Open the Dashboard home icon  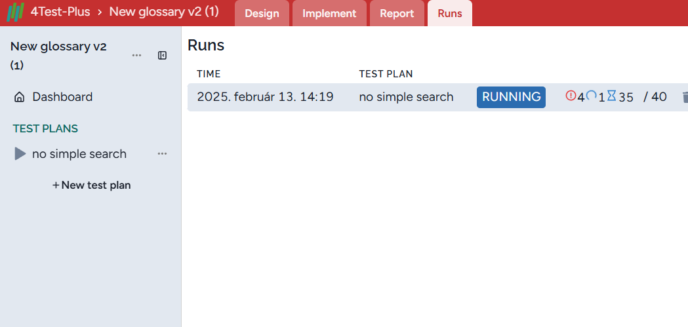tap(20, 97)
